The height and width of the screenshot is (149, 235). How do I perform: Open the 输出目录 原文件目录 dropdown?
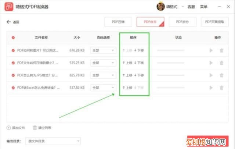pos(53,141)
